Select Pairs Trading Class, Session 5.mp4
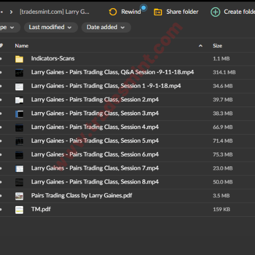This screenshot has width=255, height=255. coord(95,141)
